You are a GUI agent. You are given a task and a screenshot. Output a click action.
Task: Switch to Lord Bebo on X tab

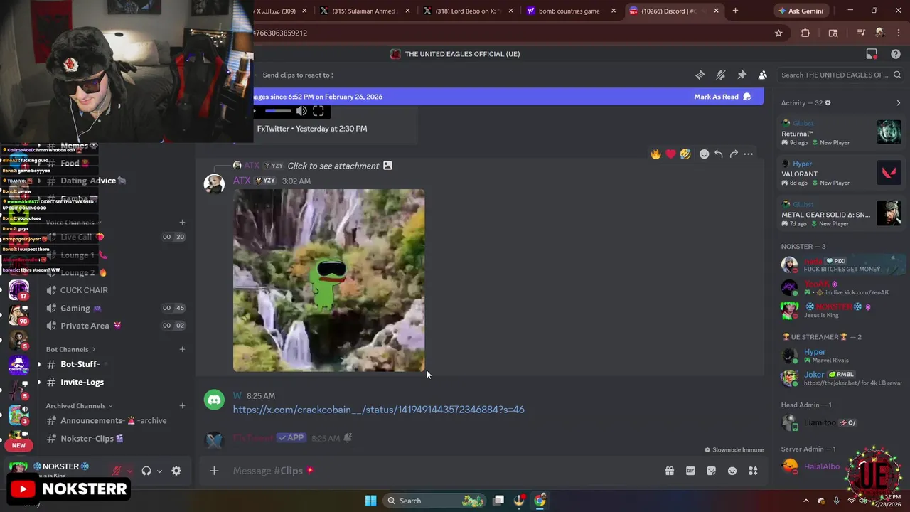[x=467, y=11]
